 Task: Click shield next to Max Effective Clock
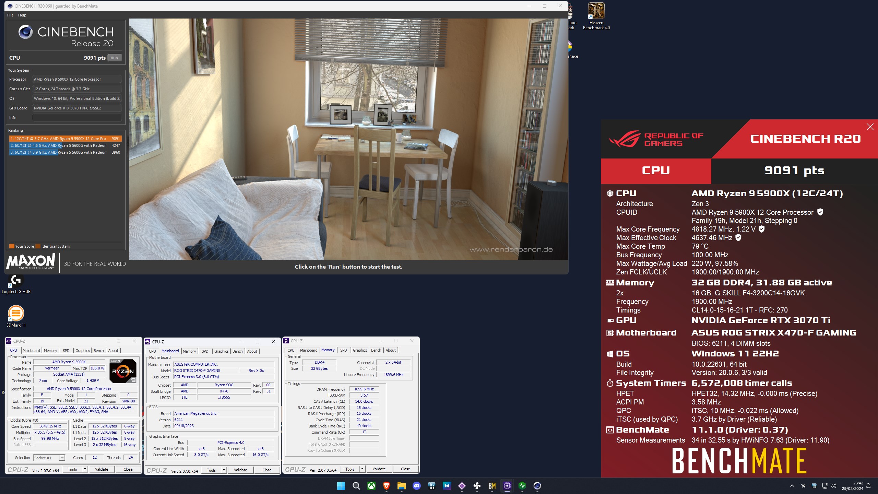pyautogui.click(x=738, y=237)
